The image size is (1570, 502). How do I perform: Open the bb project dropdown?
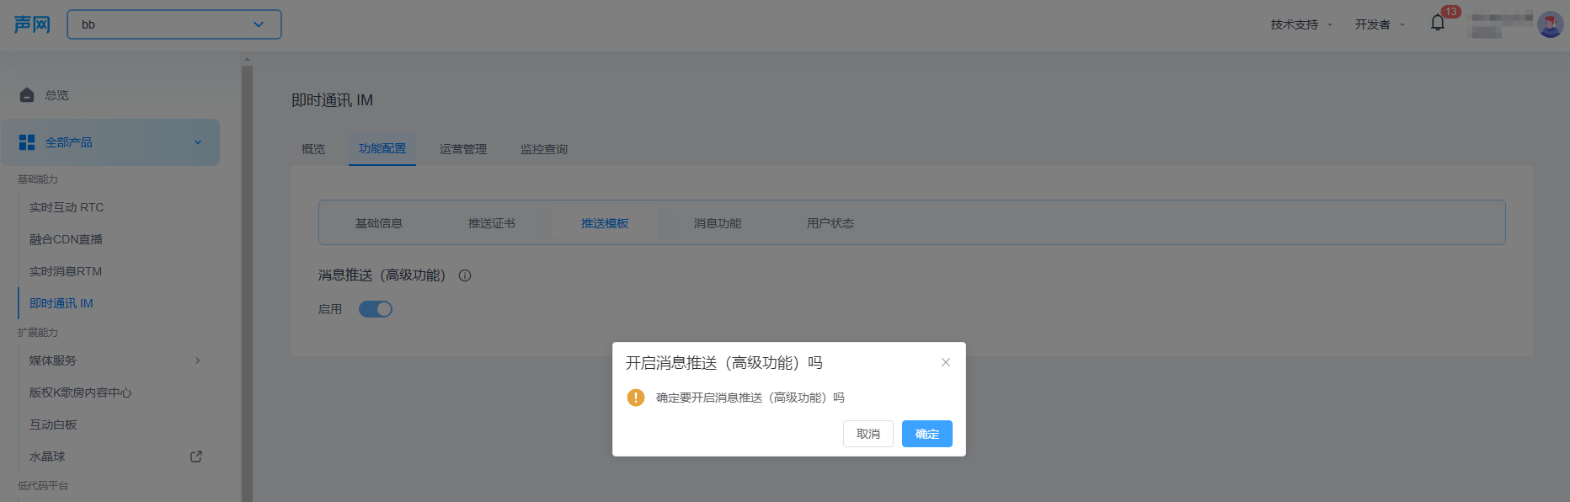pos(174,24)
